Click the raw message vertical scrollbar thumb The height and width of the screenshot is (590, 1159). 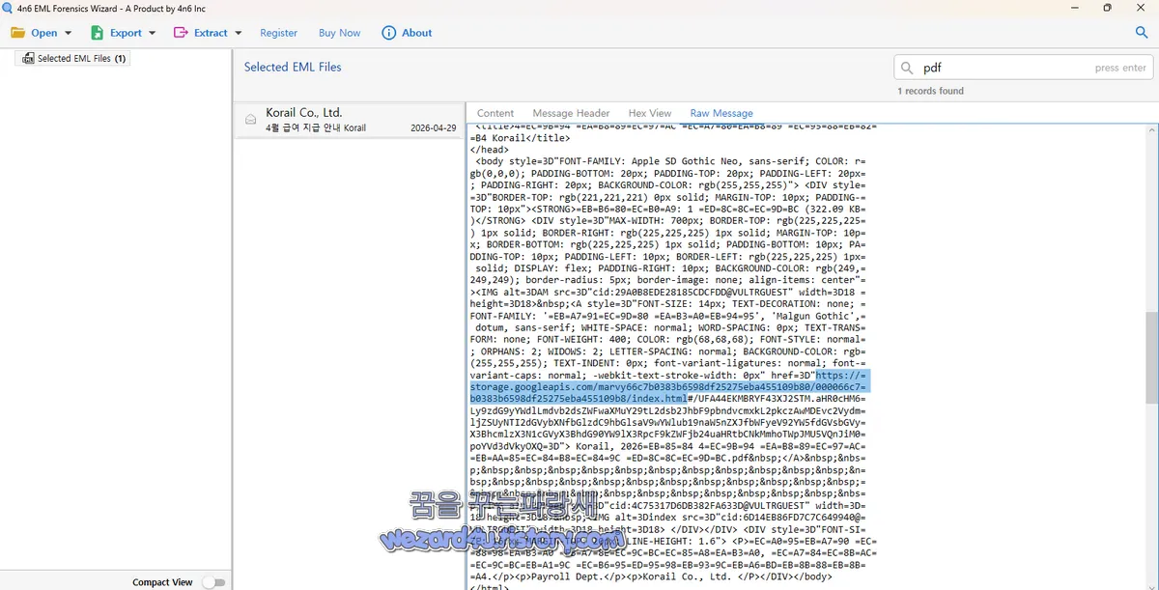pos(1151,357)
